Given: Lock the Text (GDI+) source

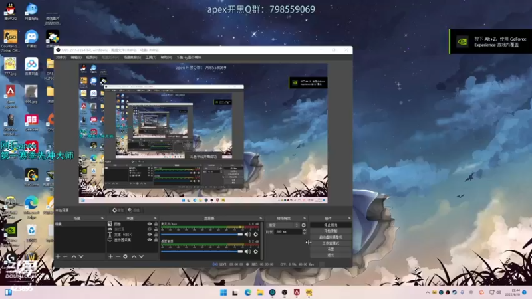Looking at the screenshot, I should pyautogui.click(x=156, y=235).
